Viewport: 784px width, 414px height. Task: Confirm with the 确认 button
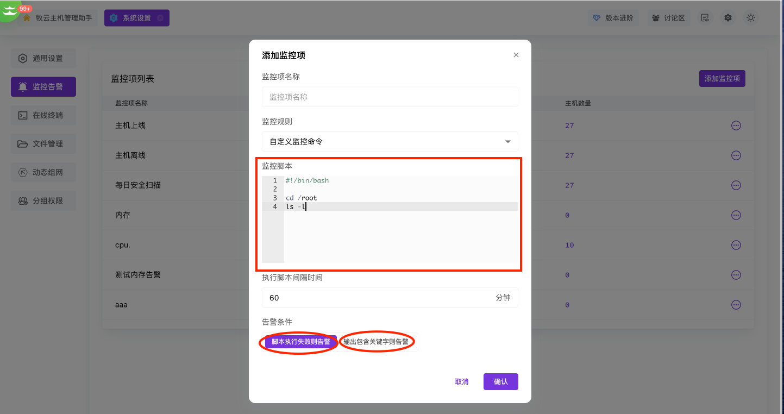[500, 381]
